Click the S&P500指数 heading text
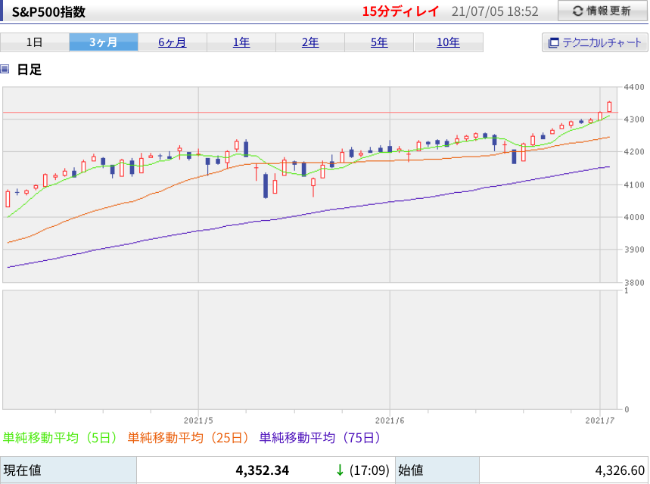Viewport: 650px width, 484px height. (x=48, y=11)
